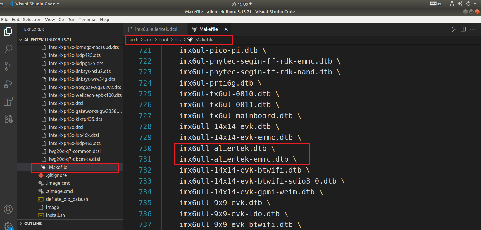481x230 pixels.
Task: Open the Search view in activity bar
Action: [8, 49]
